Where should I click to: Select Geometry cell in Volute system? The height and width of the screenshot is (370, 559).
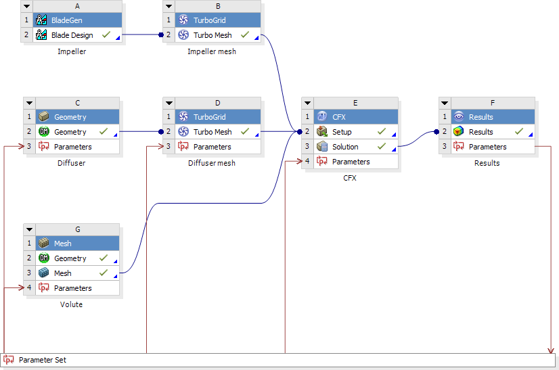[x=77, y=258]
